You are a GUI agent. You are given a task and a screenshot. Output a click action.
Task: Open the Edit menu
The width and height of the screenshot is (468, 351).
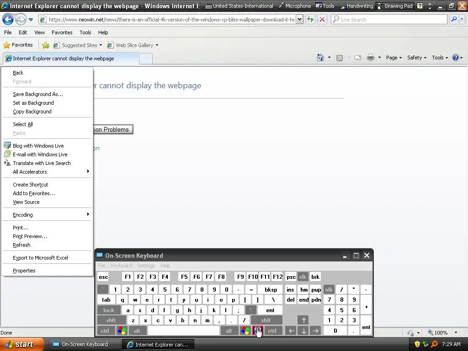pos(23,32)
